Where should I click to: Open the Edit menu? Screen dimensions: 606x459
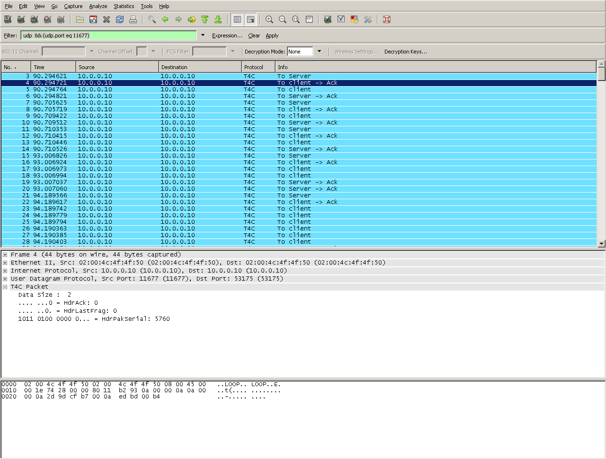pos(23,6)
